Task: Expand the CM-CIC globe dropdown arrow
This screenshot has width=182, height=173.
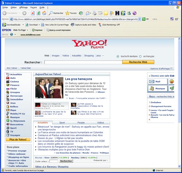Action: pos(15,35)
